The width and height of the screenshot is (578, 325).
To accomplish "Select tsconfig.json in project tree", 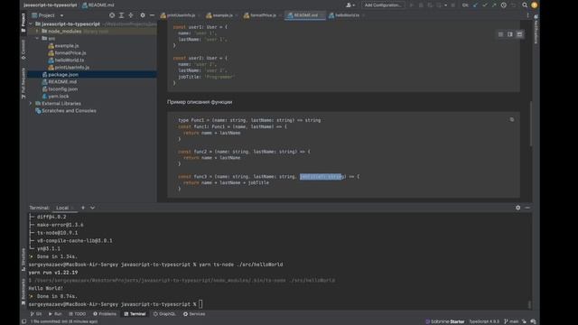I will pos(60,89).
